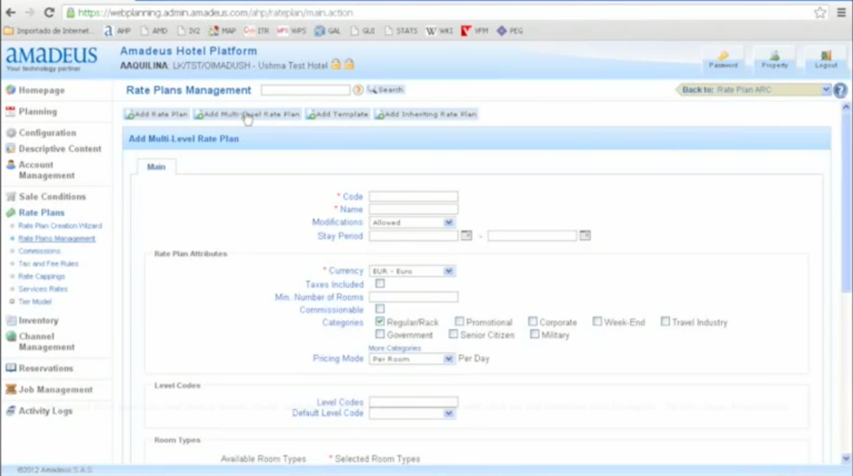Uncheck the Regular/Rack category
853x476 pixels.
pos(380,322)
